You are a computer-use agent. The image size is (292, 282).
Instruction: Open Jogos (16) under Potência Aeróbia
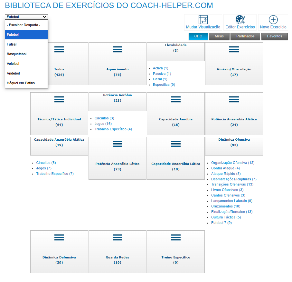click(103, 124)
